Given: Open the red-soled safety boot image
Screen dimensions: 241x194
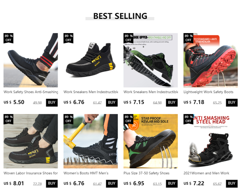Looking at the screenshot, I should 210,60.
